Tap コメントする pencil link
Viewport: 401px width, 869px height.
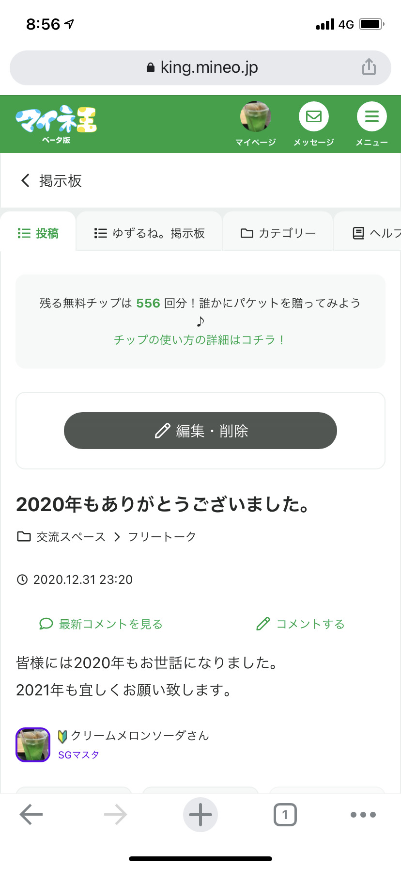(x=301, y=624)
